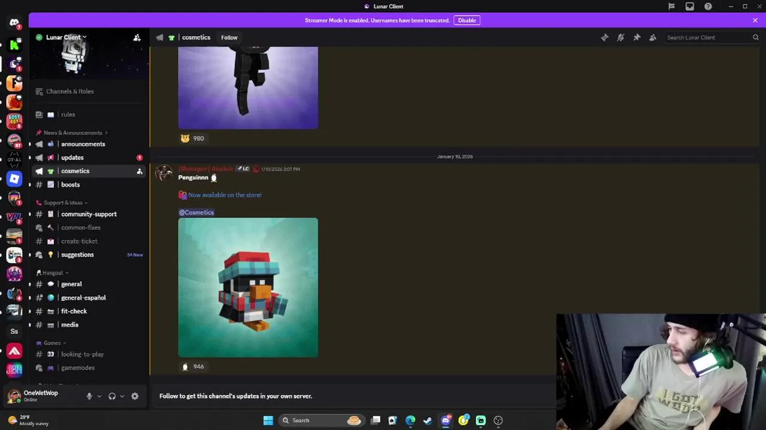Open the penguin cosmetic image
Viewport: 766px width, 430px height.
tap(248, 287)
